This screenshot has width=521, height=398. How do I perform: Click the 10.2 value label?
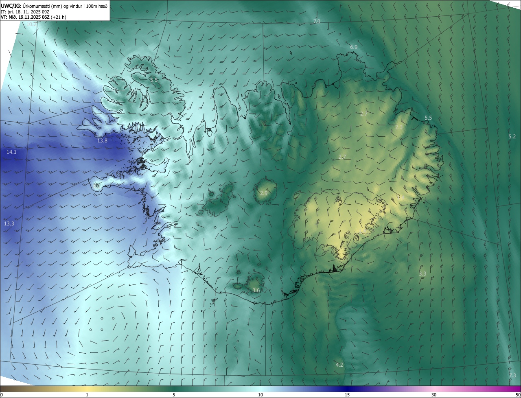click(31, 24)
